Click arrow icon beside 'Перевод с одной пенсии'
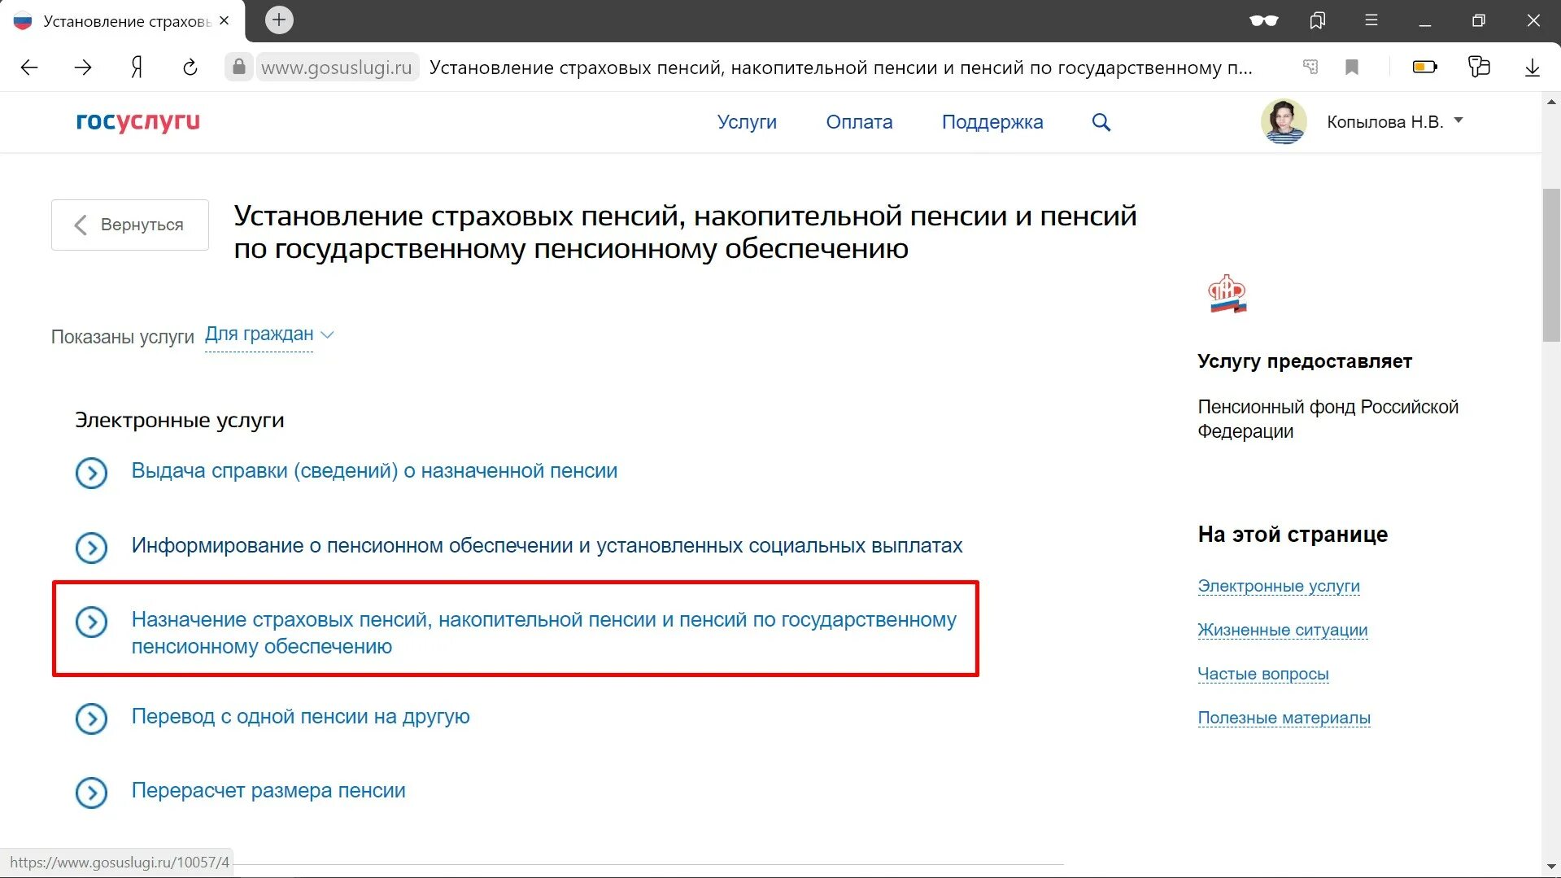1561x878 pixels. coord(91,719)
